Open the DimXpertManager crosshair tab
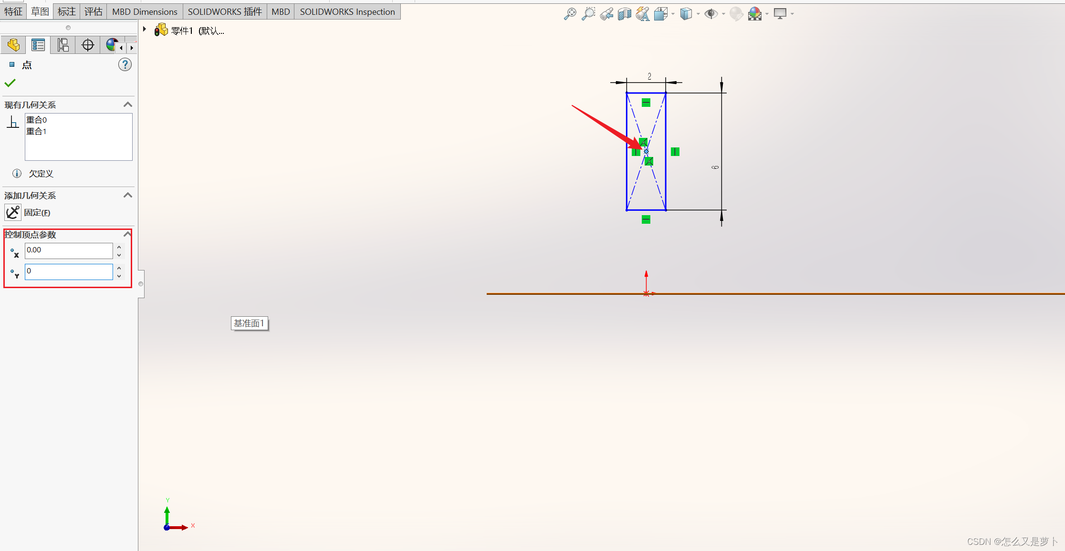Viewport: 1065px width, 551px height. pos(88,45)
